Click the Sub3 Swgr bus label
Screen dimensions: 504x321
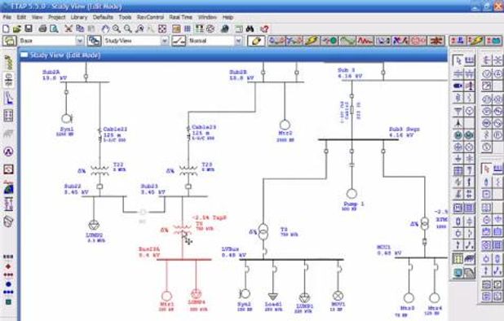tap(404, 129)
